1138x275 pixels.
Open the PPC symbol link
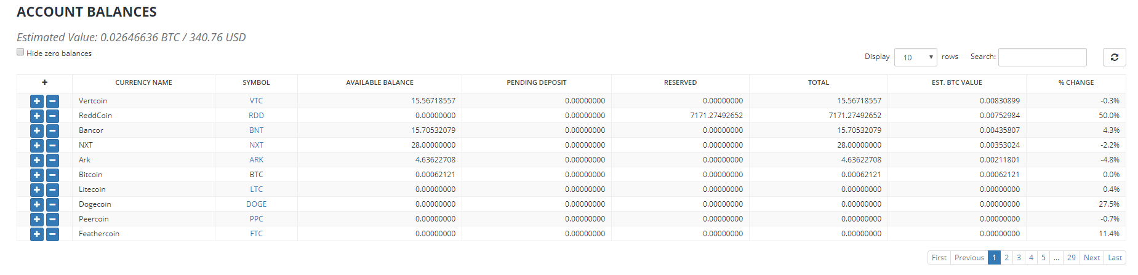(x=256, y=219)
